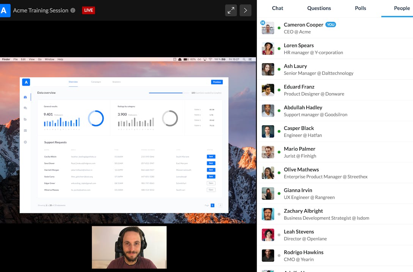Screen dimensions: 413x272
Task: Click the mail envelope icon in the dashboard sidebar
Action: (x=25, y=131)
